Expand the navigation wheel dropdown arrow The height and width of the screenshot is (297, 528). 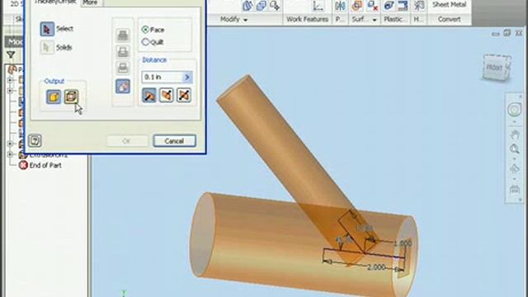point(514,122)
